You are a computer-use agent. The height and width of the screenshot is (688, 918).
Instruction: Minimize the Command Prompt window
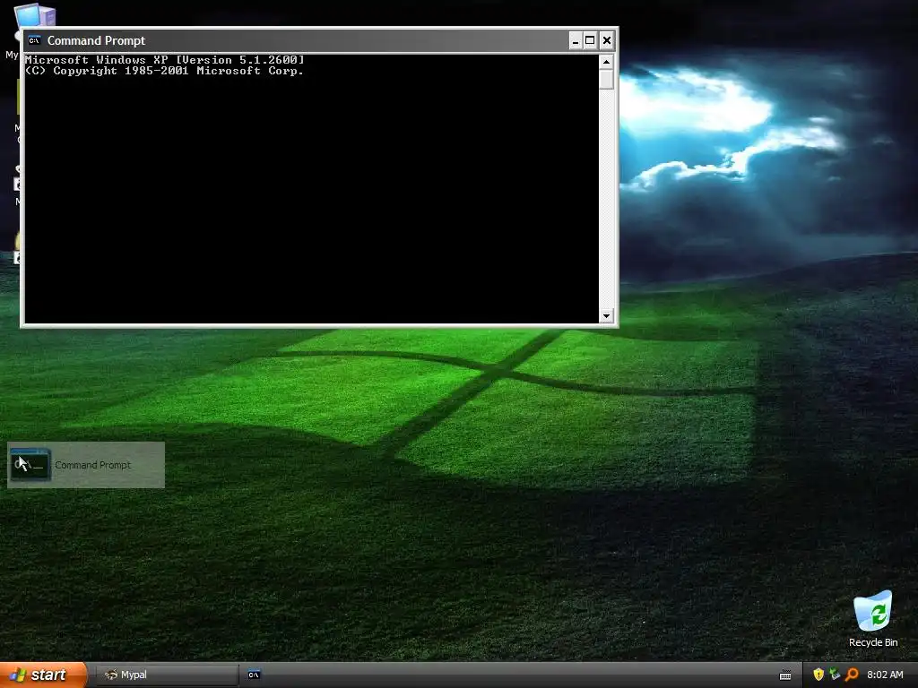575,40
